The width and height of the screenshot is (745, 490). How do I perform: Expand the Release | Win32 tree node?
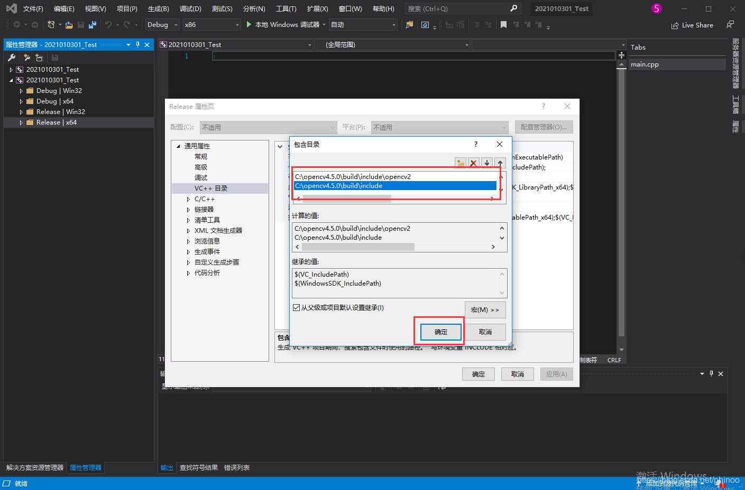[21, 112]
